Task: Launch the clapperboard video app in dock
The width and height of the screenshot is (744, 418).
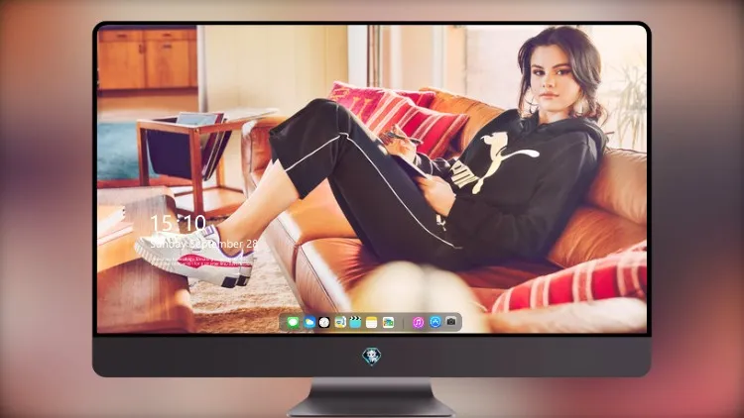Action: click(355, 322)
